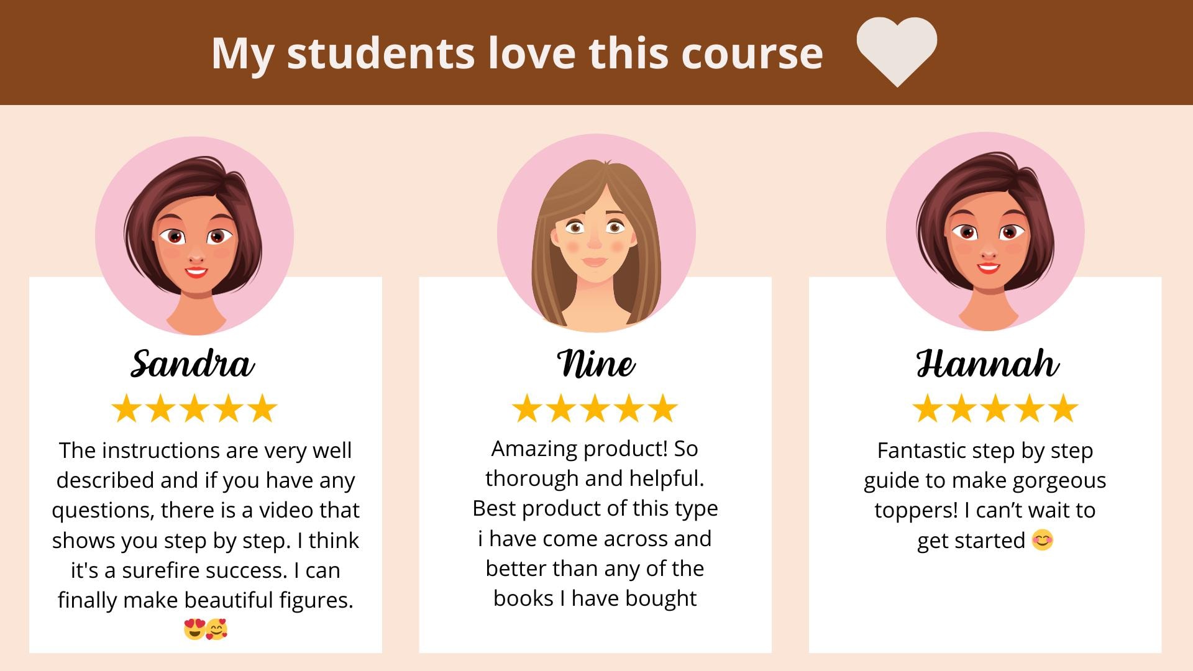1193x671 pixels.
Task: Click the first star under Sandra
Action: pyautogui.click(x=127, y=408)
